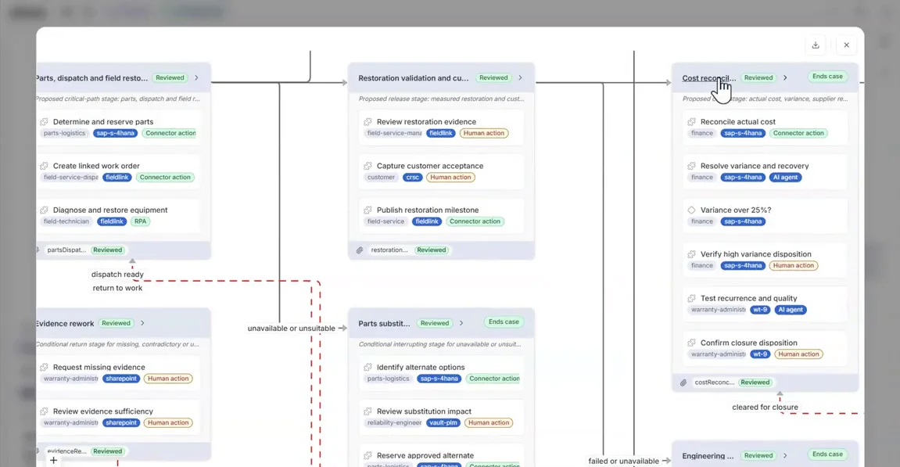Viewport: 900px width, 467px height.
Task: Click the wt-9 tag on Confirm closure disposition
Action: [760, 354]
